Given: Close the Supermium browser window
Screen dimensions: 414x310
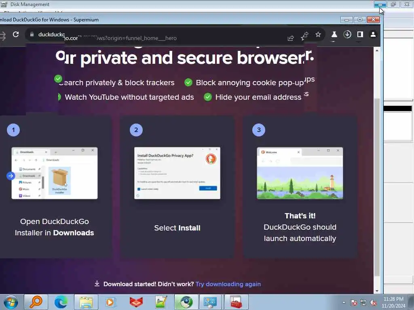Looking at the screenshot, I should tap(373, 20).
